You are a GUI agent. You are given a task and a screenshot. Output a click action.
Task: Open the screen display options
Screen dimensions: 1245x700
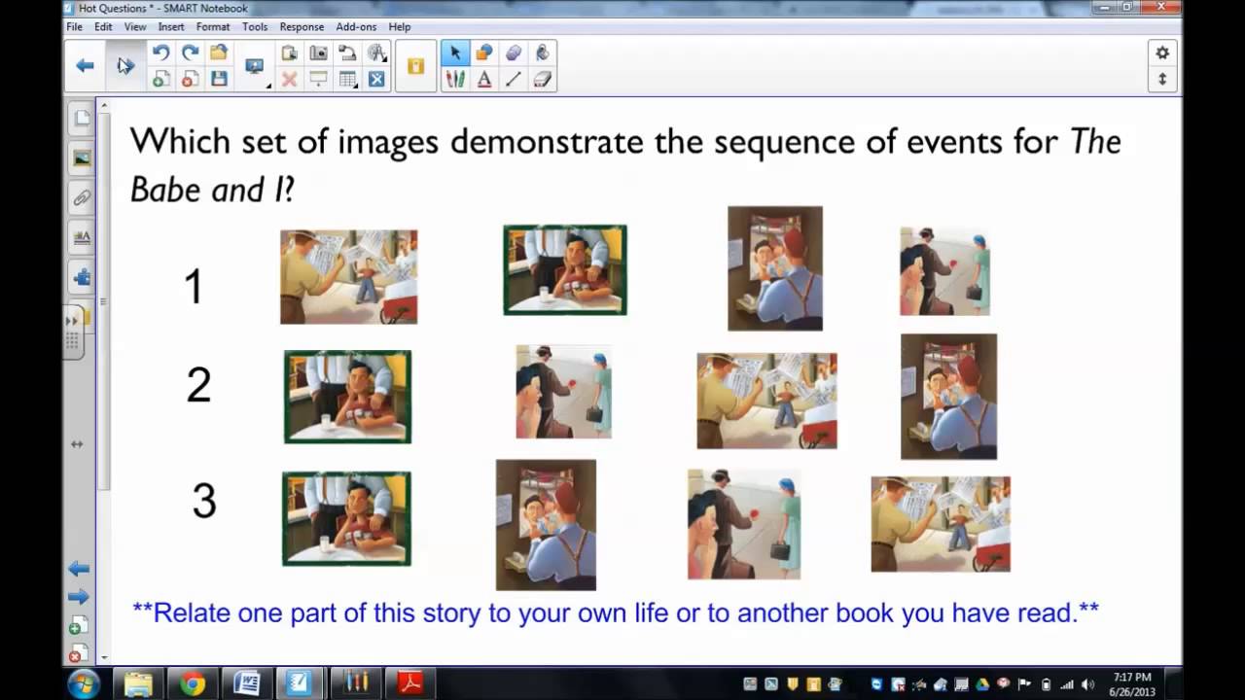[256, 66]
